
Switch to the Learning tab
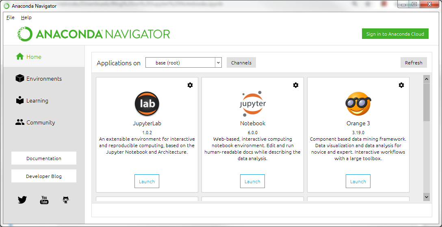point(44,101)
